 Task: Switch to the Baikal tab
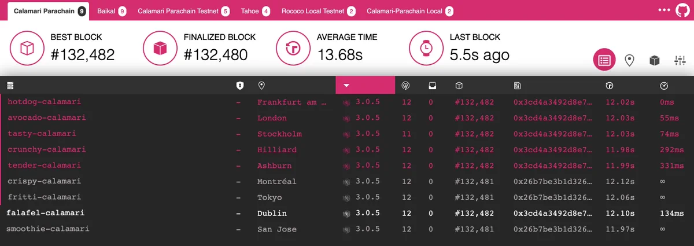click(112, 11)
